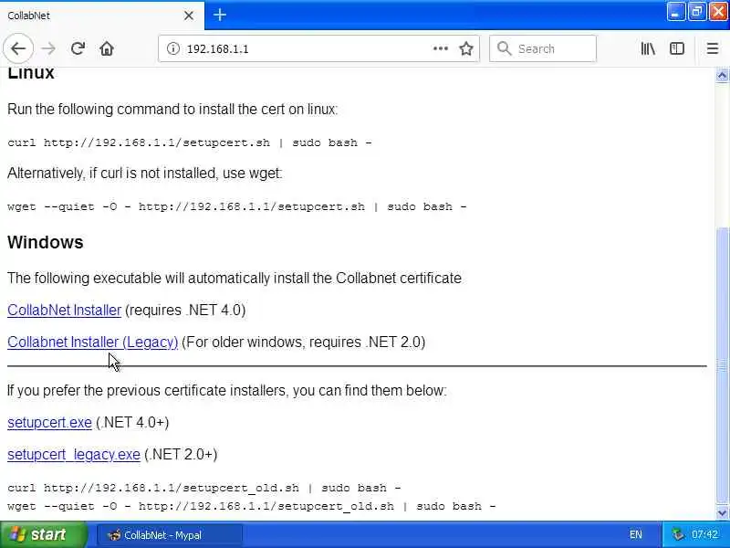The height and width of the screenshot is (548, 730).
Task: Minimize the browser window
Action: 675,12
